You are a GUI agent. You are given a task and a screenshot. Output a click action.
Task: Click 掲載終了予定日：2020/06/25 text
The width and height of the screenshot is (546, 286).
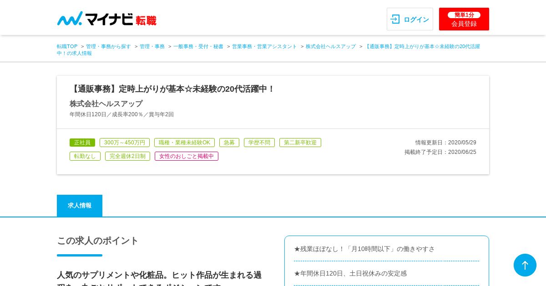point(440,152)
